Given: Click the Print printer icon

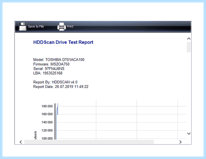Looking at the screenshot, I should [61, 27].
